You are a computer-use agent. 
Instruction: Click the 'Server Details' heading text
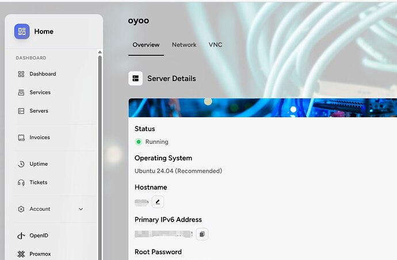click(x=171, y=78)
